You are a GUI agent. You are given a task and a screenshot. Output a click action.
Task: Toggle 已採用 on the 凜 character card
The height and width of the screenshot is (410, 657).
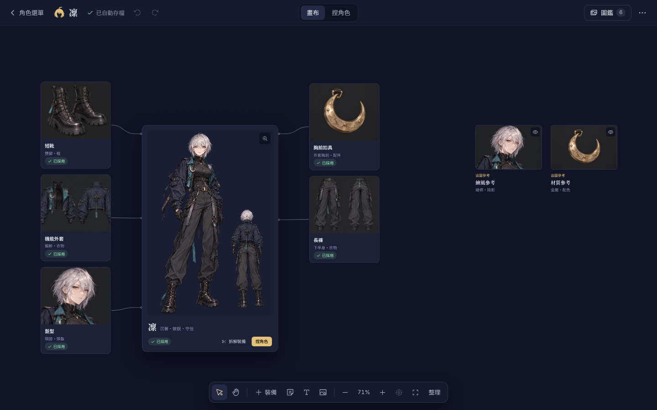[x=159, y=342]
